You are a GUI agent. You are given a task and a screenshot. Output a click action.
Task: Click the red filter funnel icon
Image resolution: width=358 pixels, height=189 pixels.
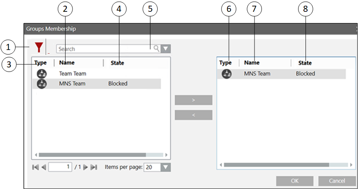(x=39, y=48)
